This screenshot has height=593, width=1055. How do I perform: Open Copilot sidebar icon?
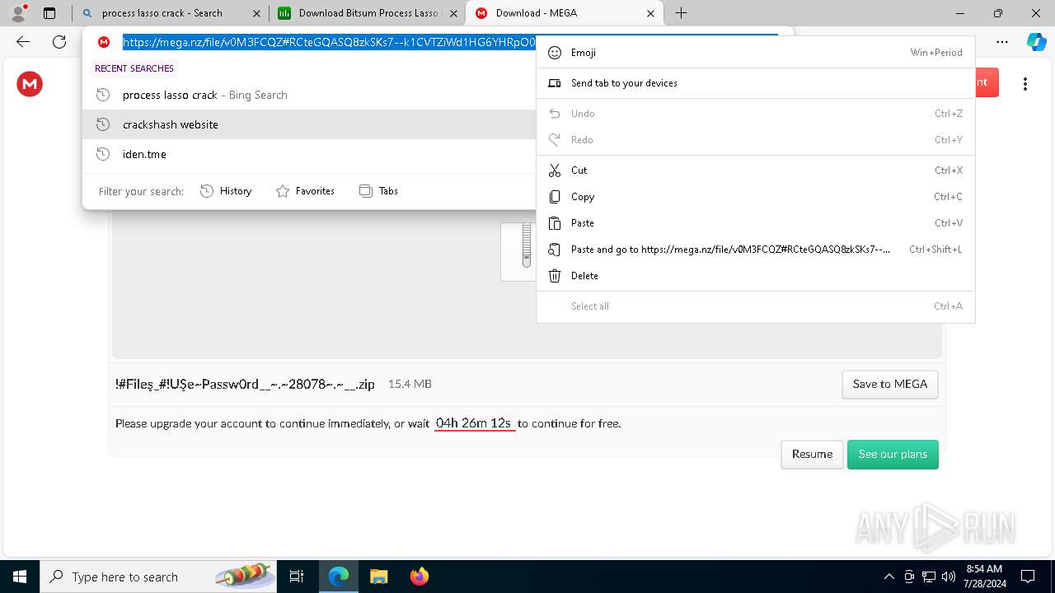coord(1036,42)
